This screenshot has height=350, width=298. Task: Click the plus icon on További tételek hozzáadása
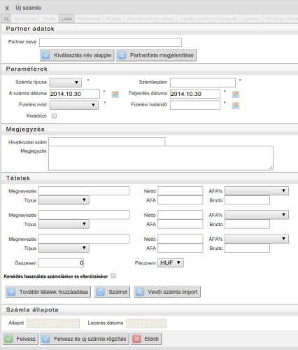(11, 292)
